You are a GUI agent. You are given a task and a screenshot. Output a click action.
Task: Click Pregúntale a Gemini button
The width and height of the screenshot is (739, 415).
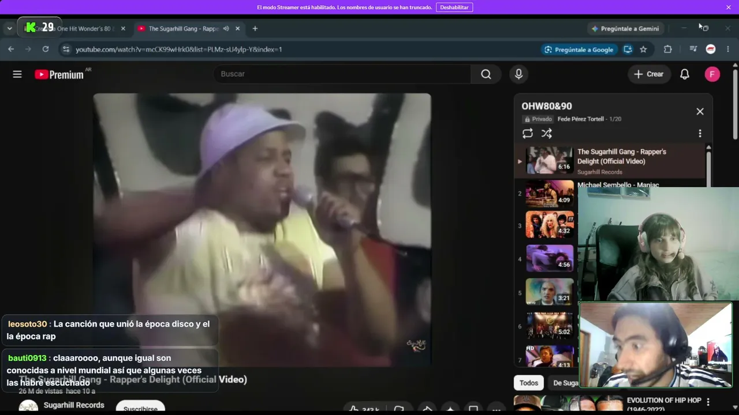click(625, 29)
